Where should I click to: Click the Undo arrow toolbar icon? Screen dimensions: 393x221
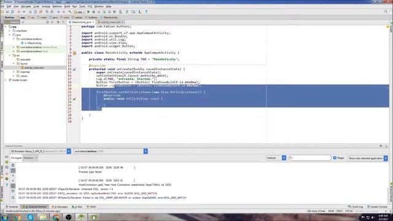(x=19, y=12)
